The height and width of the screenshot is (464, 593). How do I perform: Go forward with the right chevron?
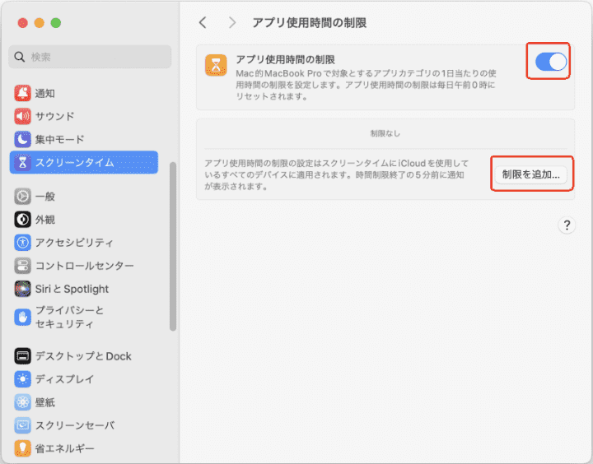[231, 23]
